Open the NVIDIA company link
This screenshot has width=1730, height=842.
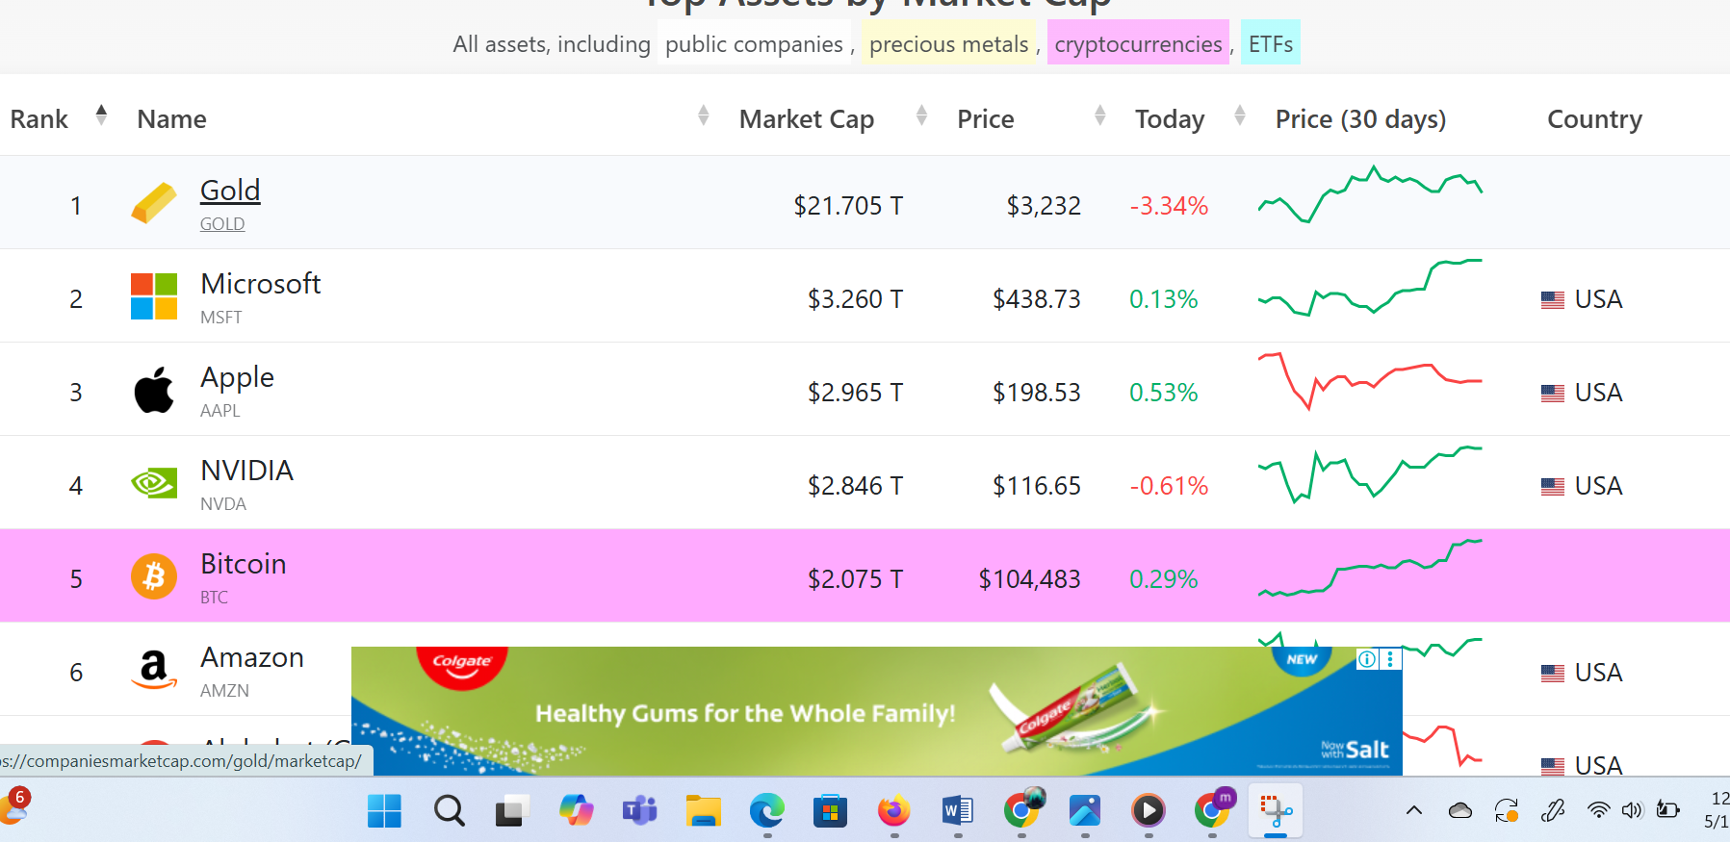247,470
